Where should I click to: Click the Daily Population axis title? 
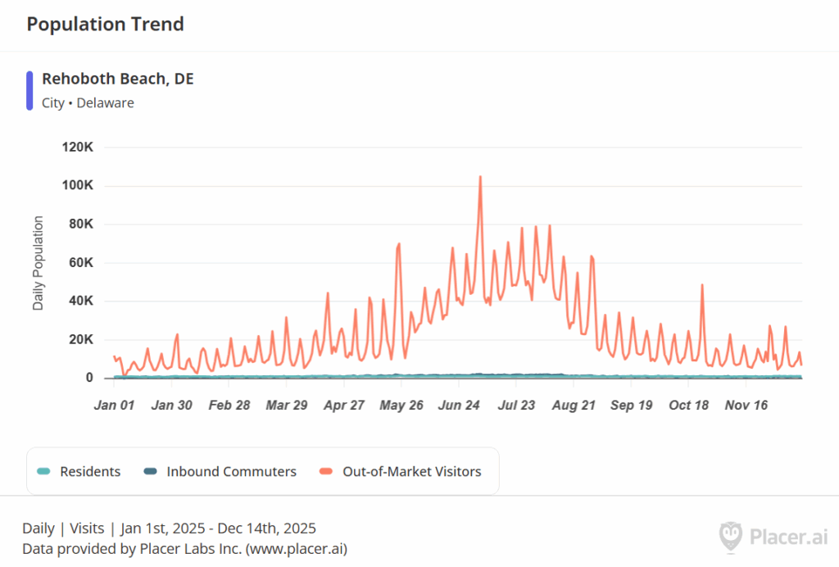(x=39, y=263)
